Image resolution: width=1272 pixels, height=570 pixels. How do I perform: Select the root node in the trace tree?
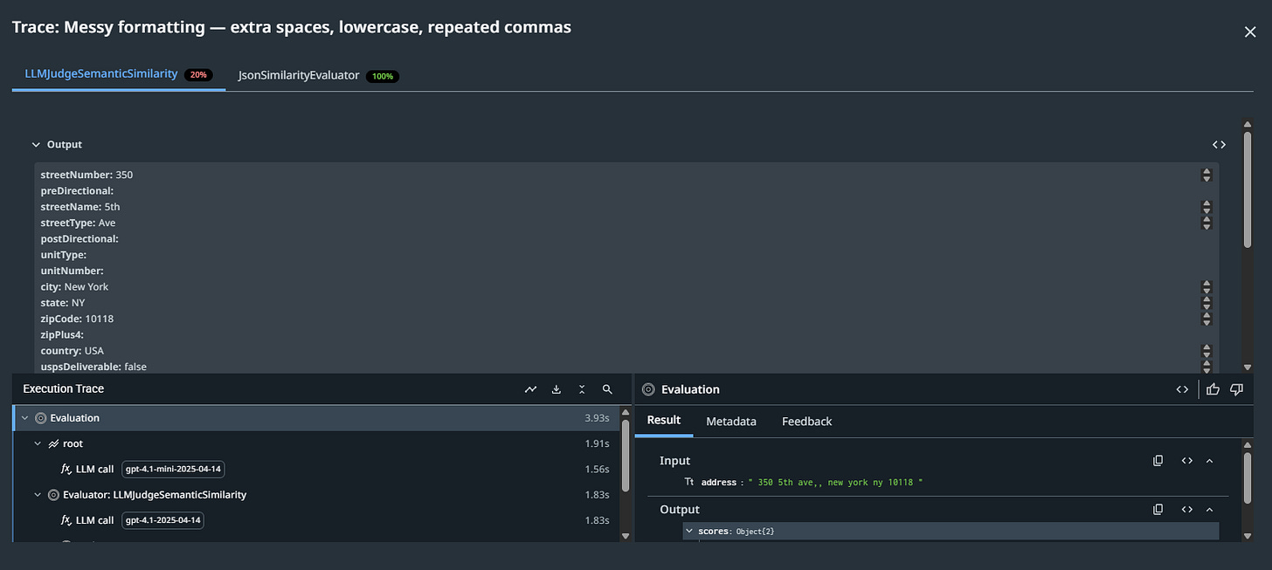tap(316, 443)
